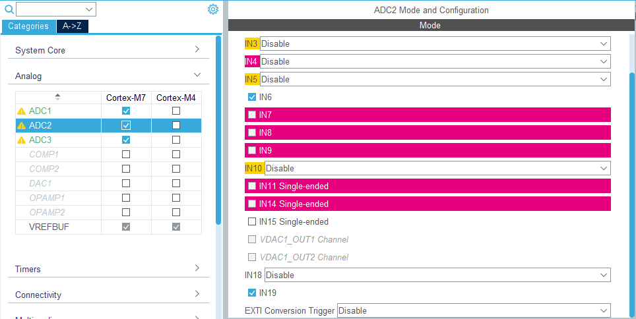Toggle ADC1 Cortex-M7 checkbox

pos(126,111)
